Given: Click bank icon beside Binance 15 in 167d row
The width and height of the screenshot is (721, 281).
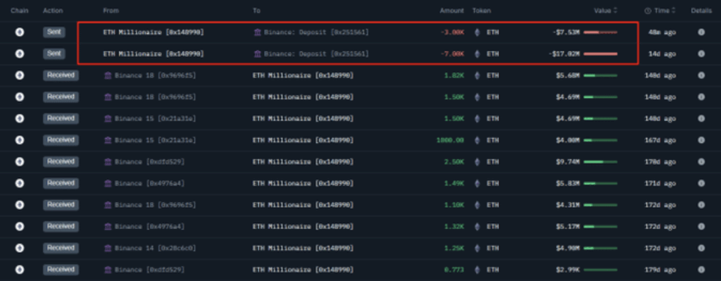Looking at the screenshot, I should coord(108,140).
